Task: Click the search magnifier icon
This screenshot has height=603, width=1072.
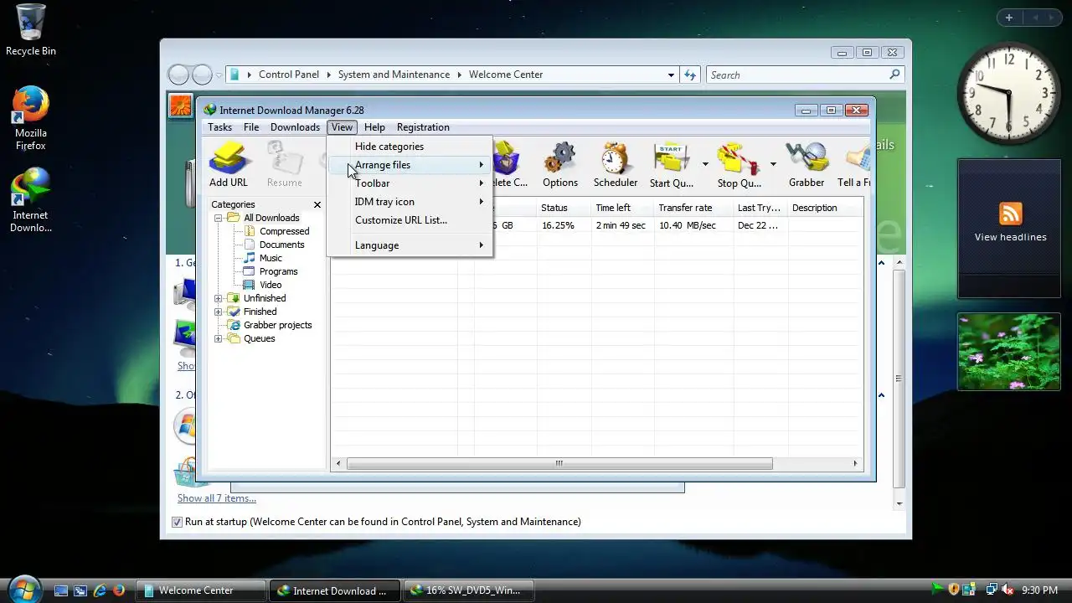Action: 894,75
